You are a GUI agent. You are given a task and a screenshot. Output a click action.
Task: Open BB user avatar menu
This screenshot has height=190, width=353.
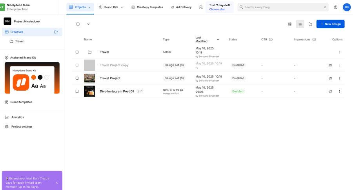click(x=347, y=7)
